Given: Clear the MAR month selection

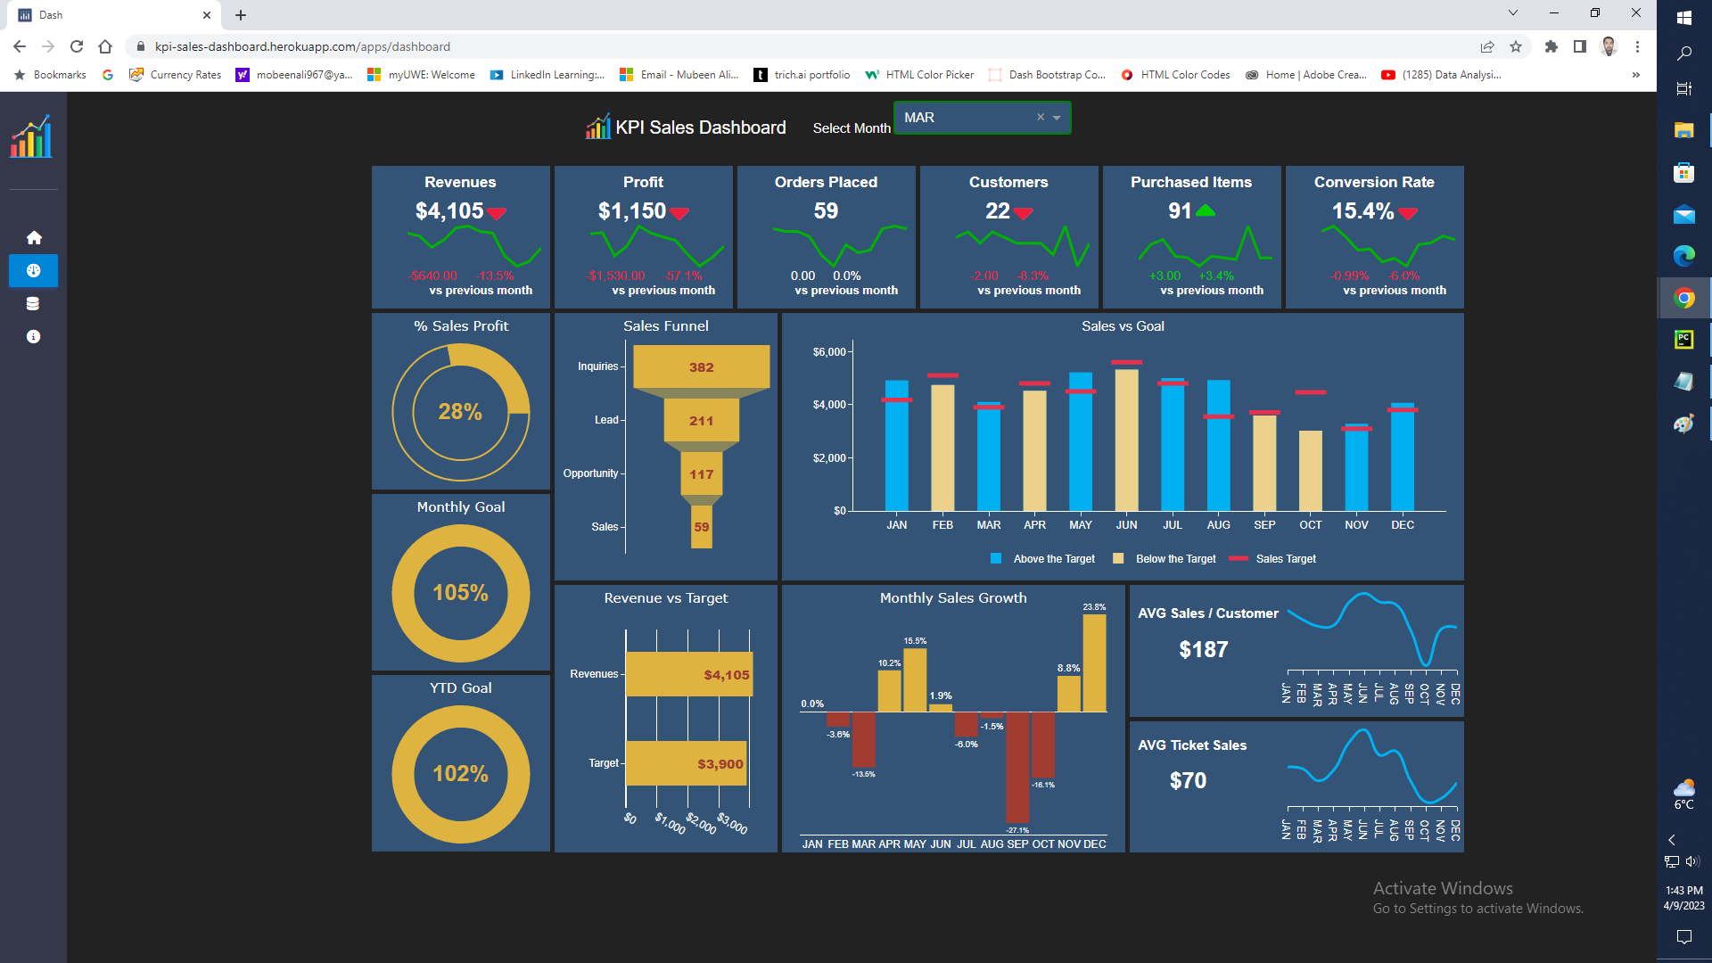Looking at the screenshot, I should coord(1040,117).
